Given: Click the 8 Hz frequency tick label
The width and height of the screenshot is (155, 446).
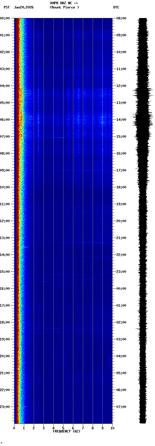Looking at the screenshot, I should (x=93, y=428).
